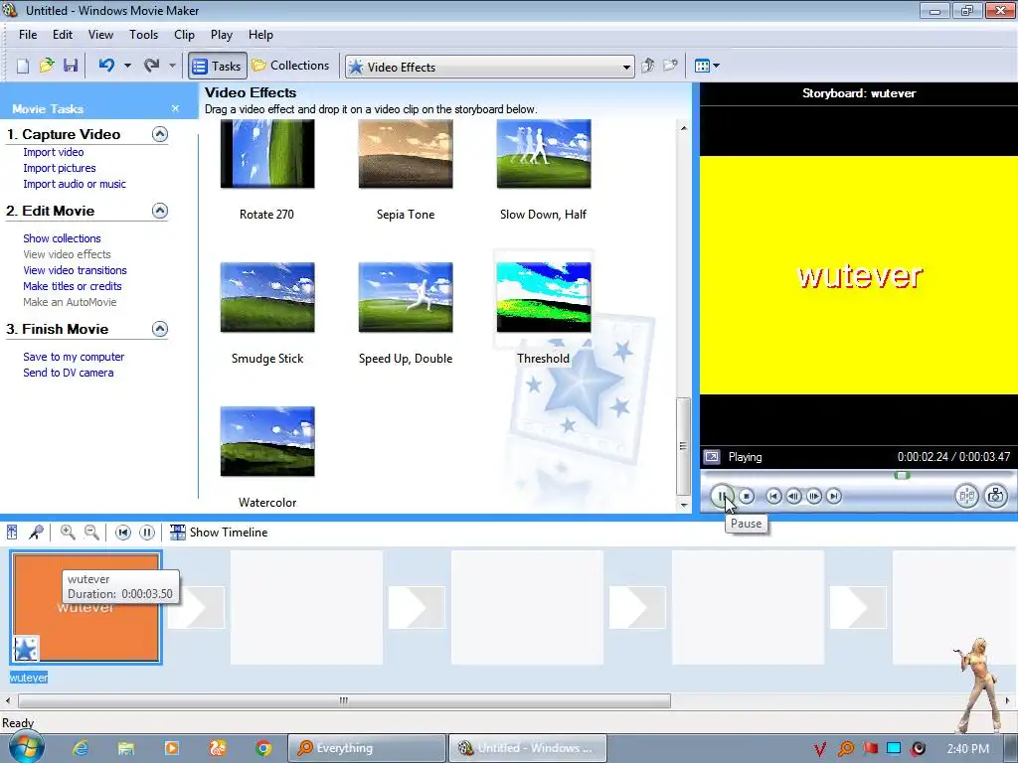Open a project with the folder icon
This screenshot has width=1018, height=763.
point(47,66)
